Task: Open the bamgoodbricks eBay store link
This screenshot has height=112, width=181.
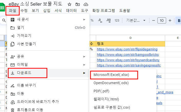Action: [128, 54]
